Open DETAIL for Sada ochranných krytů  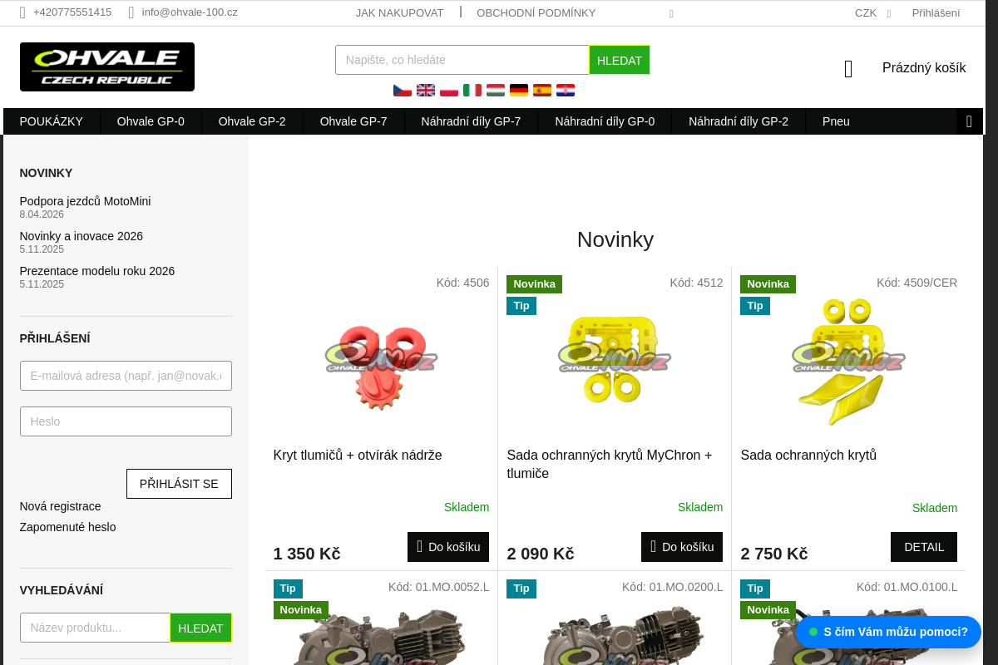924,547
